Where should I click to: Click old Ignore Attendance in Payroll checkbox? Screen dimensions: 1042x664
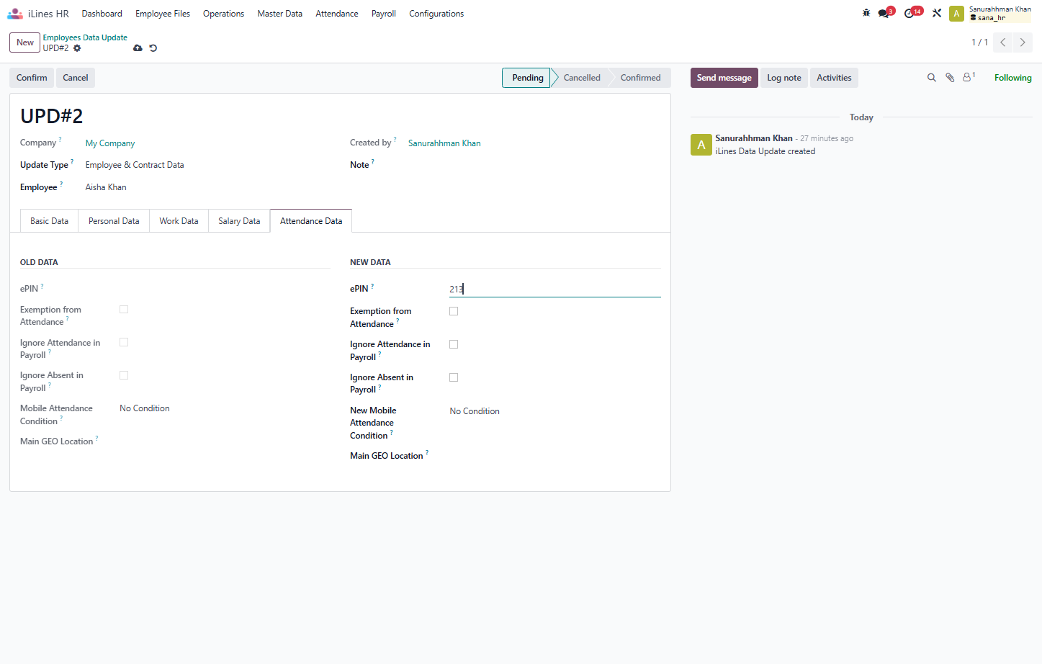point(124,343)
